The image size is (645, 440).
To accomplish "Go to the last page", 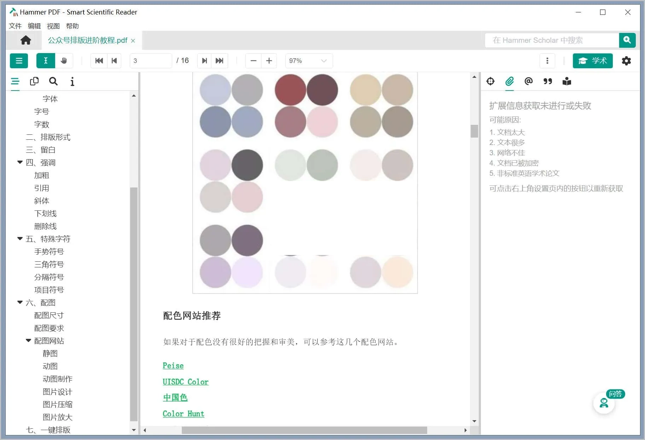I will [220, 61].
